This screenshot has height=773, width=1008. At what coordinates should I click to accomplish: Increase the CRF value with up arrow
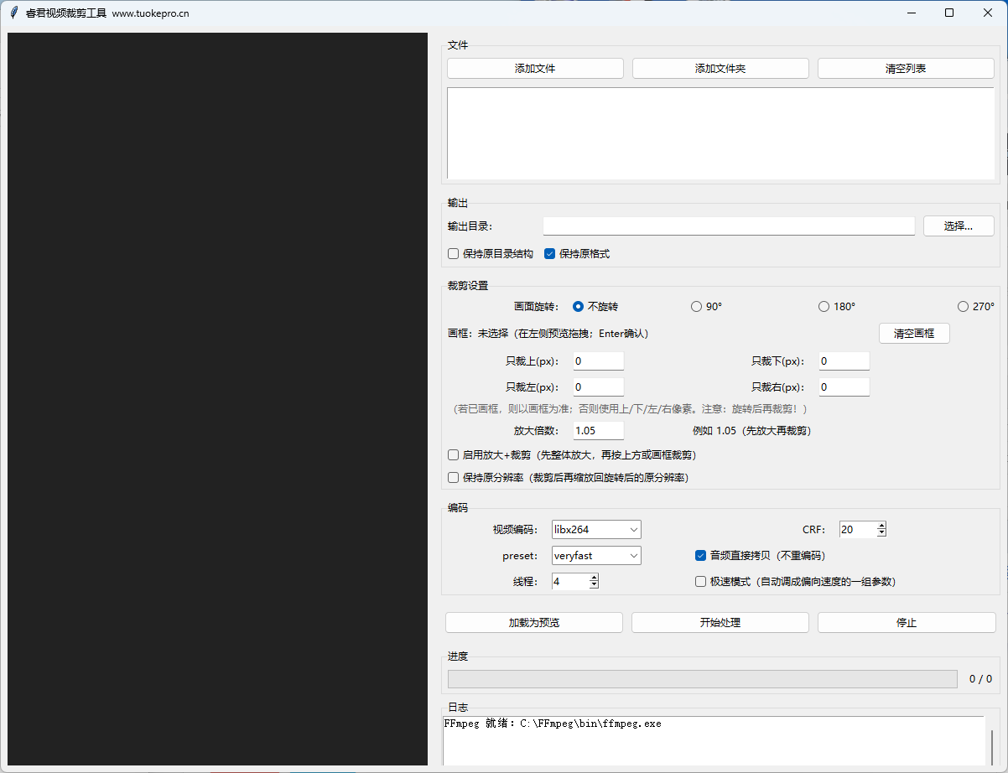[x=881, y=526]
